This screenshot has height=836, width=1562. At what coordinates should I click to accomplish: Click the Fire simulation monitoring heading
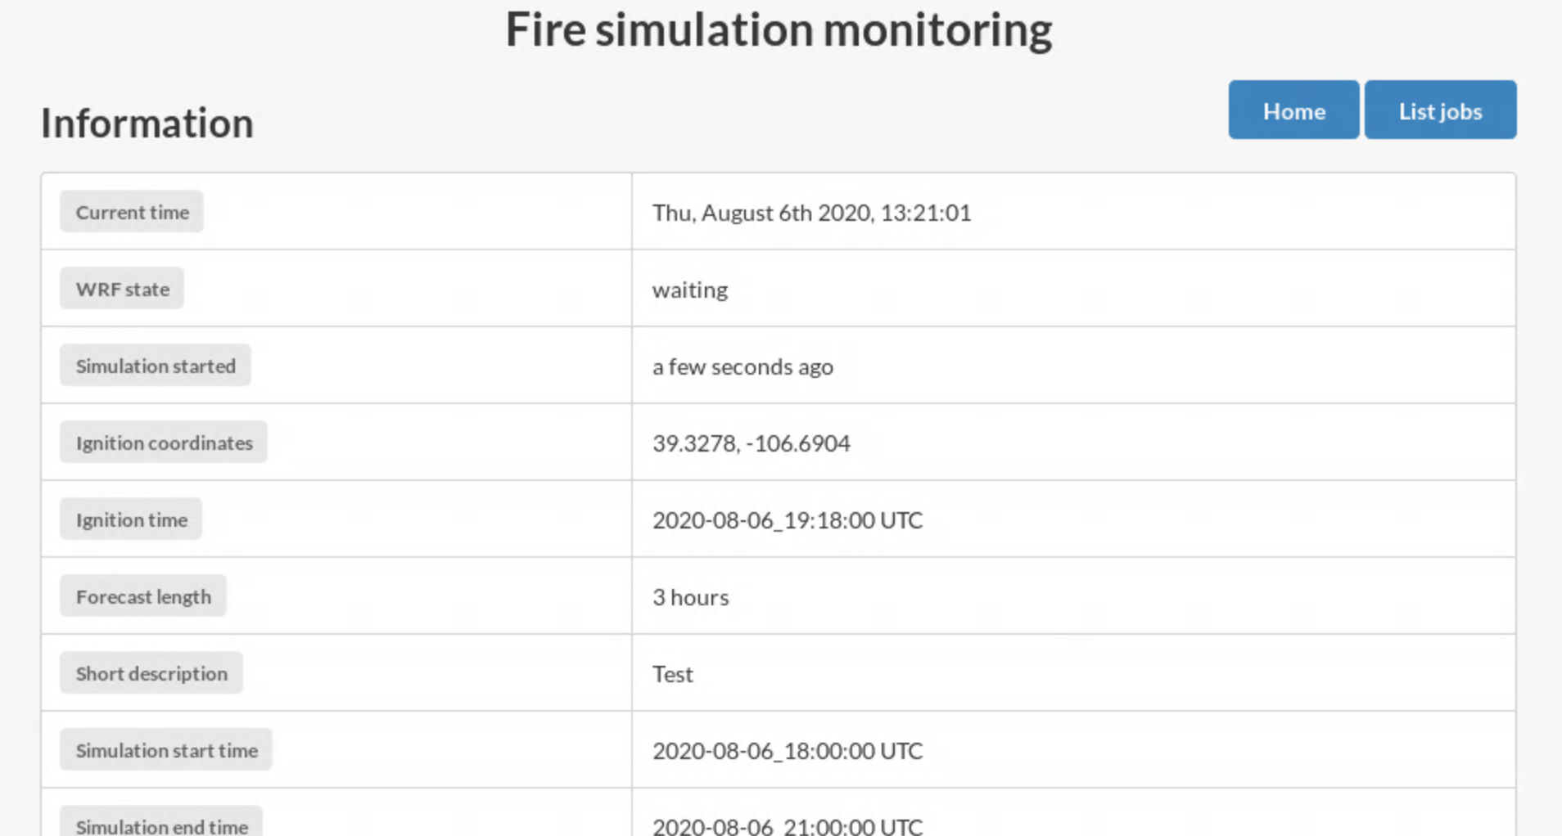coord(779,30)
